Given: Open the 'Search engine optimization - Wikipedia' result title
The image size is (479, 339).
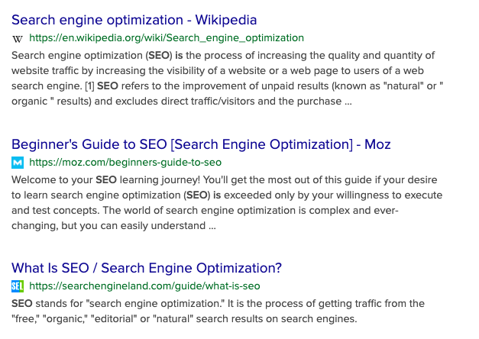Looking at the screenshot, I should click(x=134, y=20).
